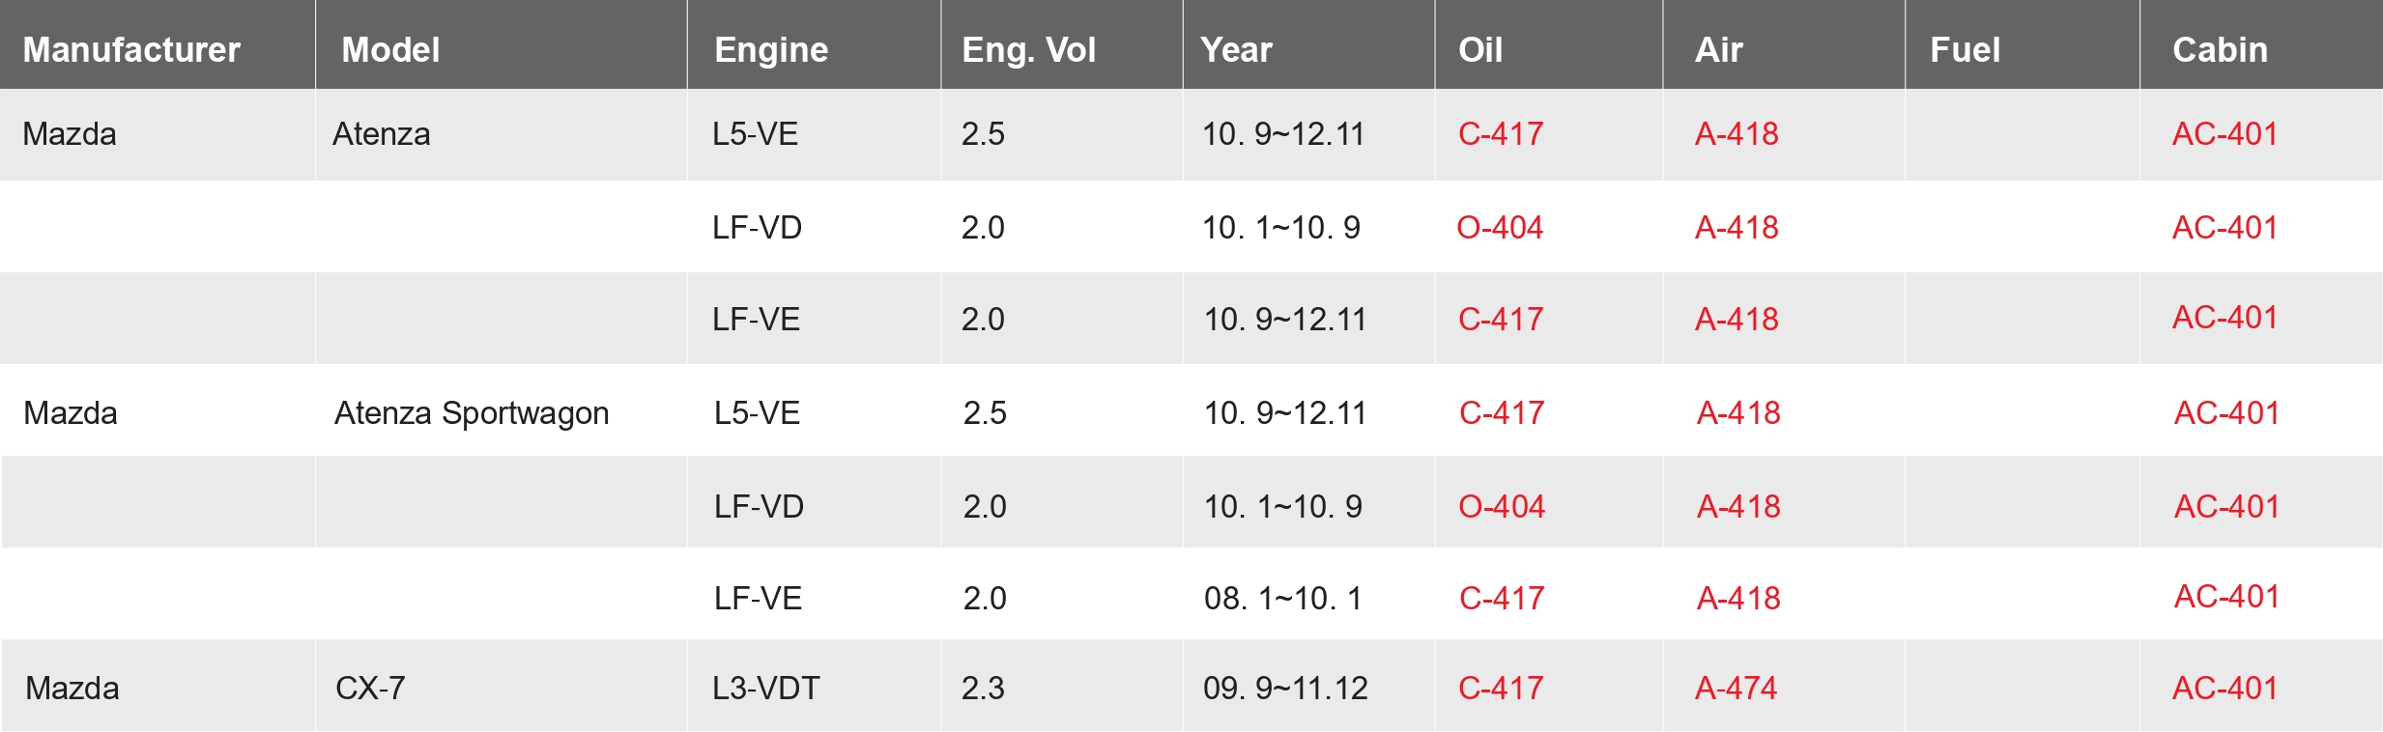Select the year cell 08. 1~10. 1

[x=1283, y=599]
